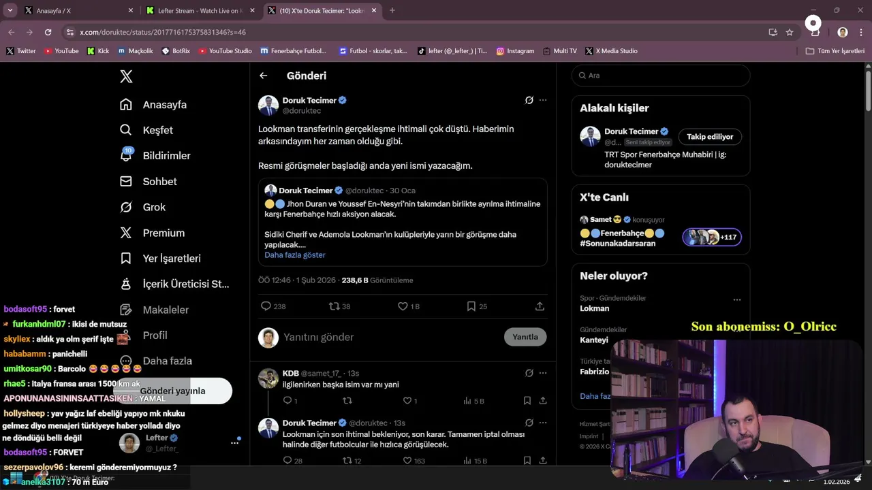Open YouTube bookmark in bookmarks bar
The width and height of the screenshot is (872, 490).
(61, 51)
